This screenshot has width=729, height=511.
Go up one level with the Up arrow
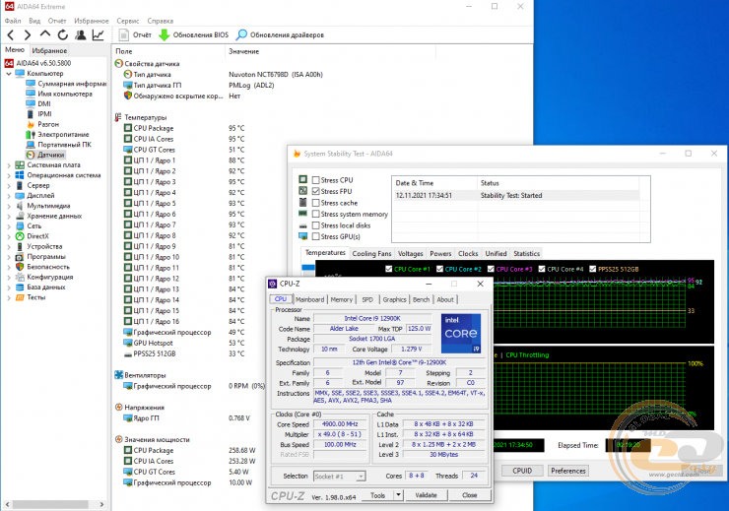pyautogui.click(x=45, y=34)
